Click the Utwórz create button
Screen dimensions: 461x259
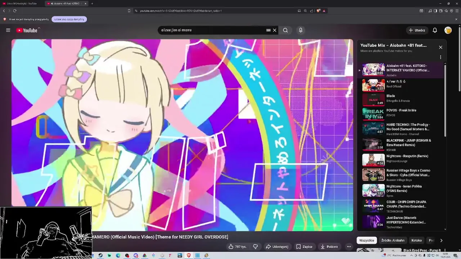tap(417, 30)
